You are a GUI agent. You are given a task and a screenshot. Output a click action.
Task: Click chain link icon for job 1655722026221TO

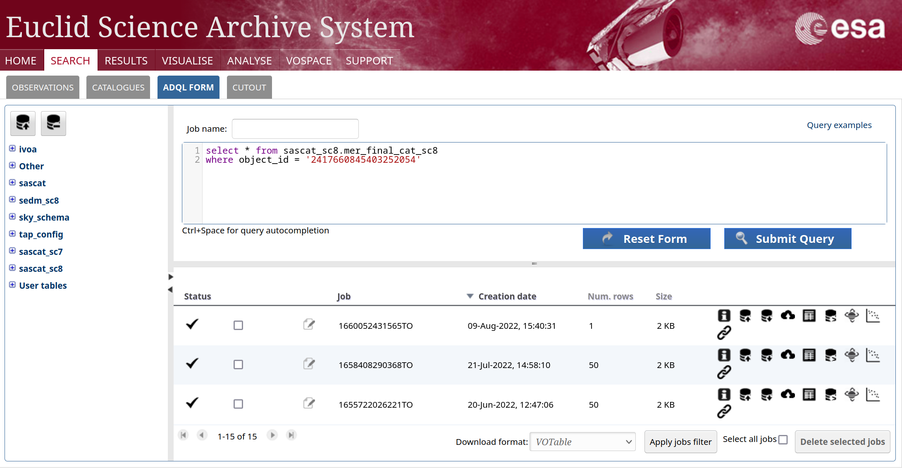724,411
